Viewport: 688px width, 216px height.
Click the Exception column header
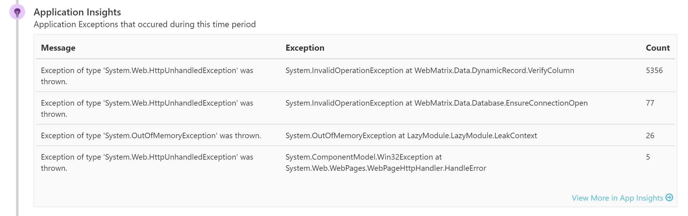(x=305, y=48)
